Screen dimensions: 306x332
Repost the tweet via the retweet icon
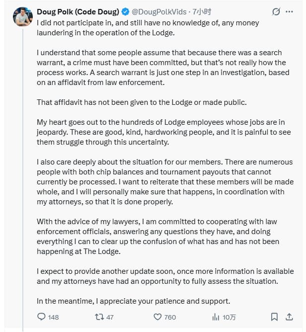(x=99, y=317)
